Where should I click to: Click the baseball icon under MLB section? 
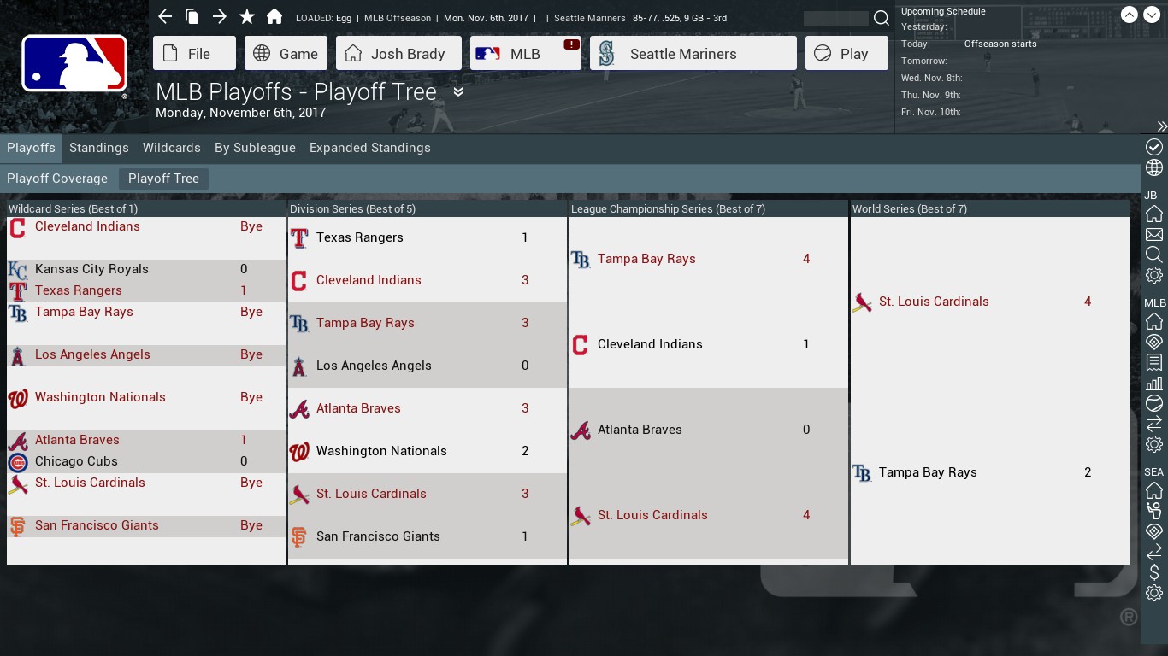pos(1154,403)
